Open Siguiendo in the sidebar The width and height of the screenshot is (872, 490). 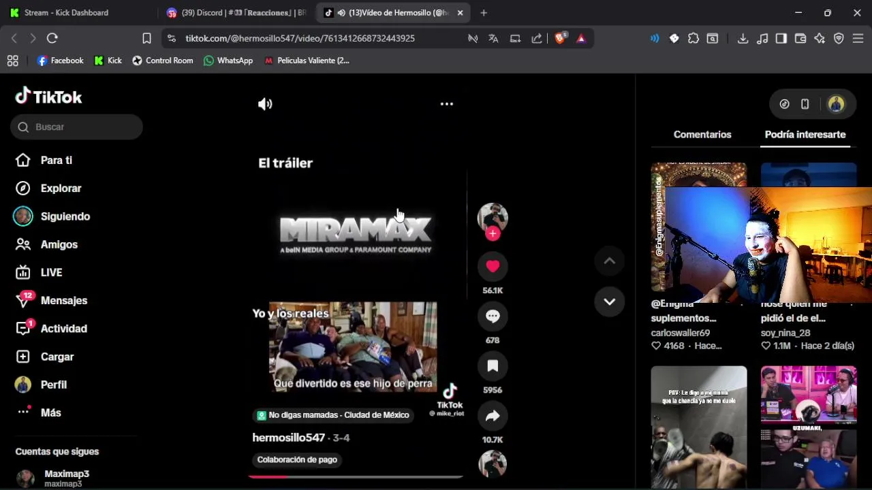[x=52, y=216]
